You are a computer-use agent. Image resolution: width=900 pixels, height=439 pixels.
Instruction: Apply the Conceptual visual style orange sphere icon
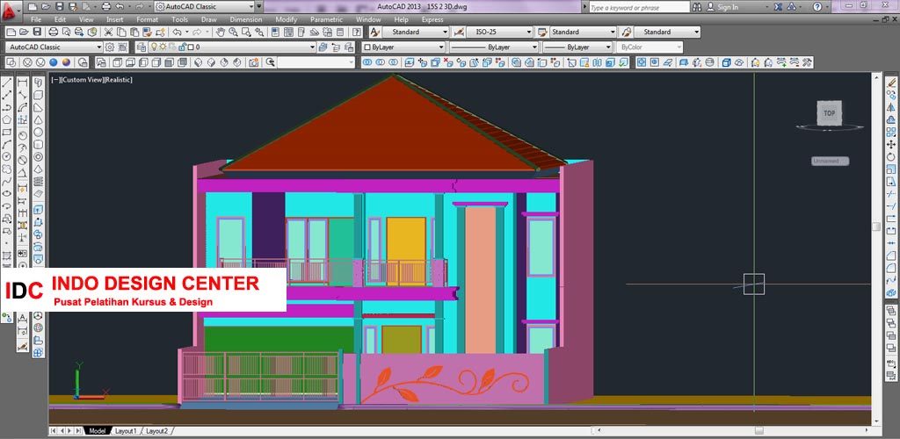point(67,62)
